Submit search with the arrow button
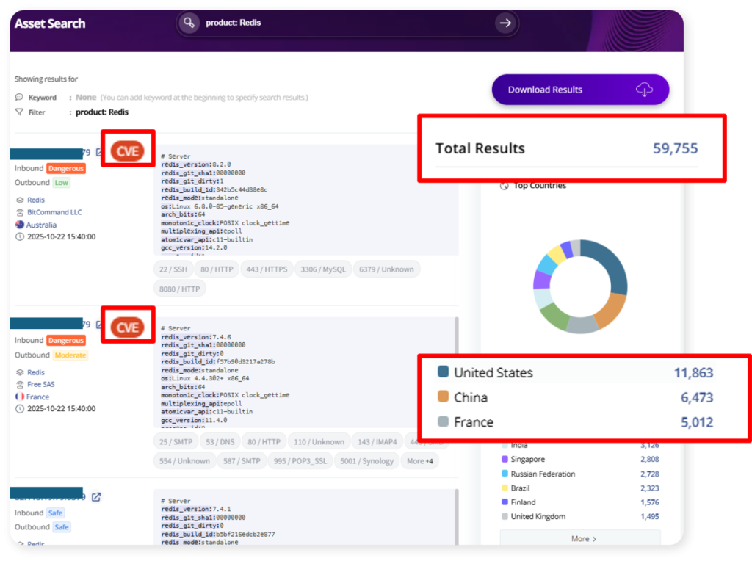 point(505,23)
